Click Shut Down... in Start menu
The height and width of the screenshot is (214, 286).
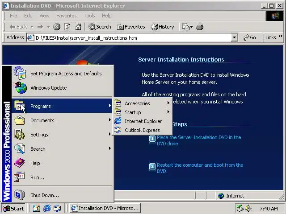pos(62,195)
